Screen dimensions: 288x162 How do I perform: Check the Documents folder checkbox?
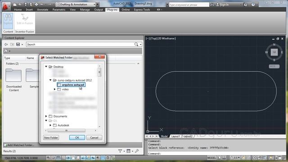pos(50,116)
